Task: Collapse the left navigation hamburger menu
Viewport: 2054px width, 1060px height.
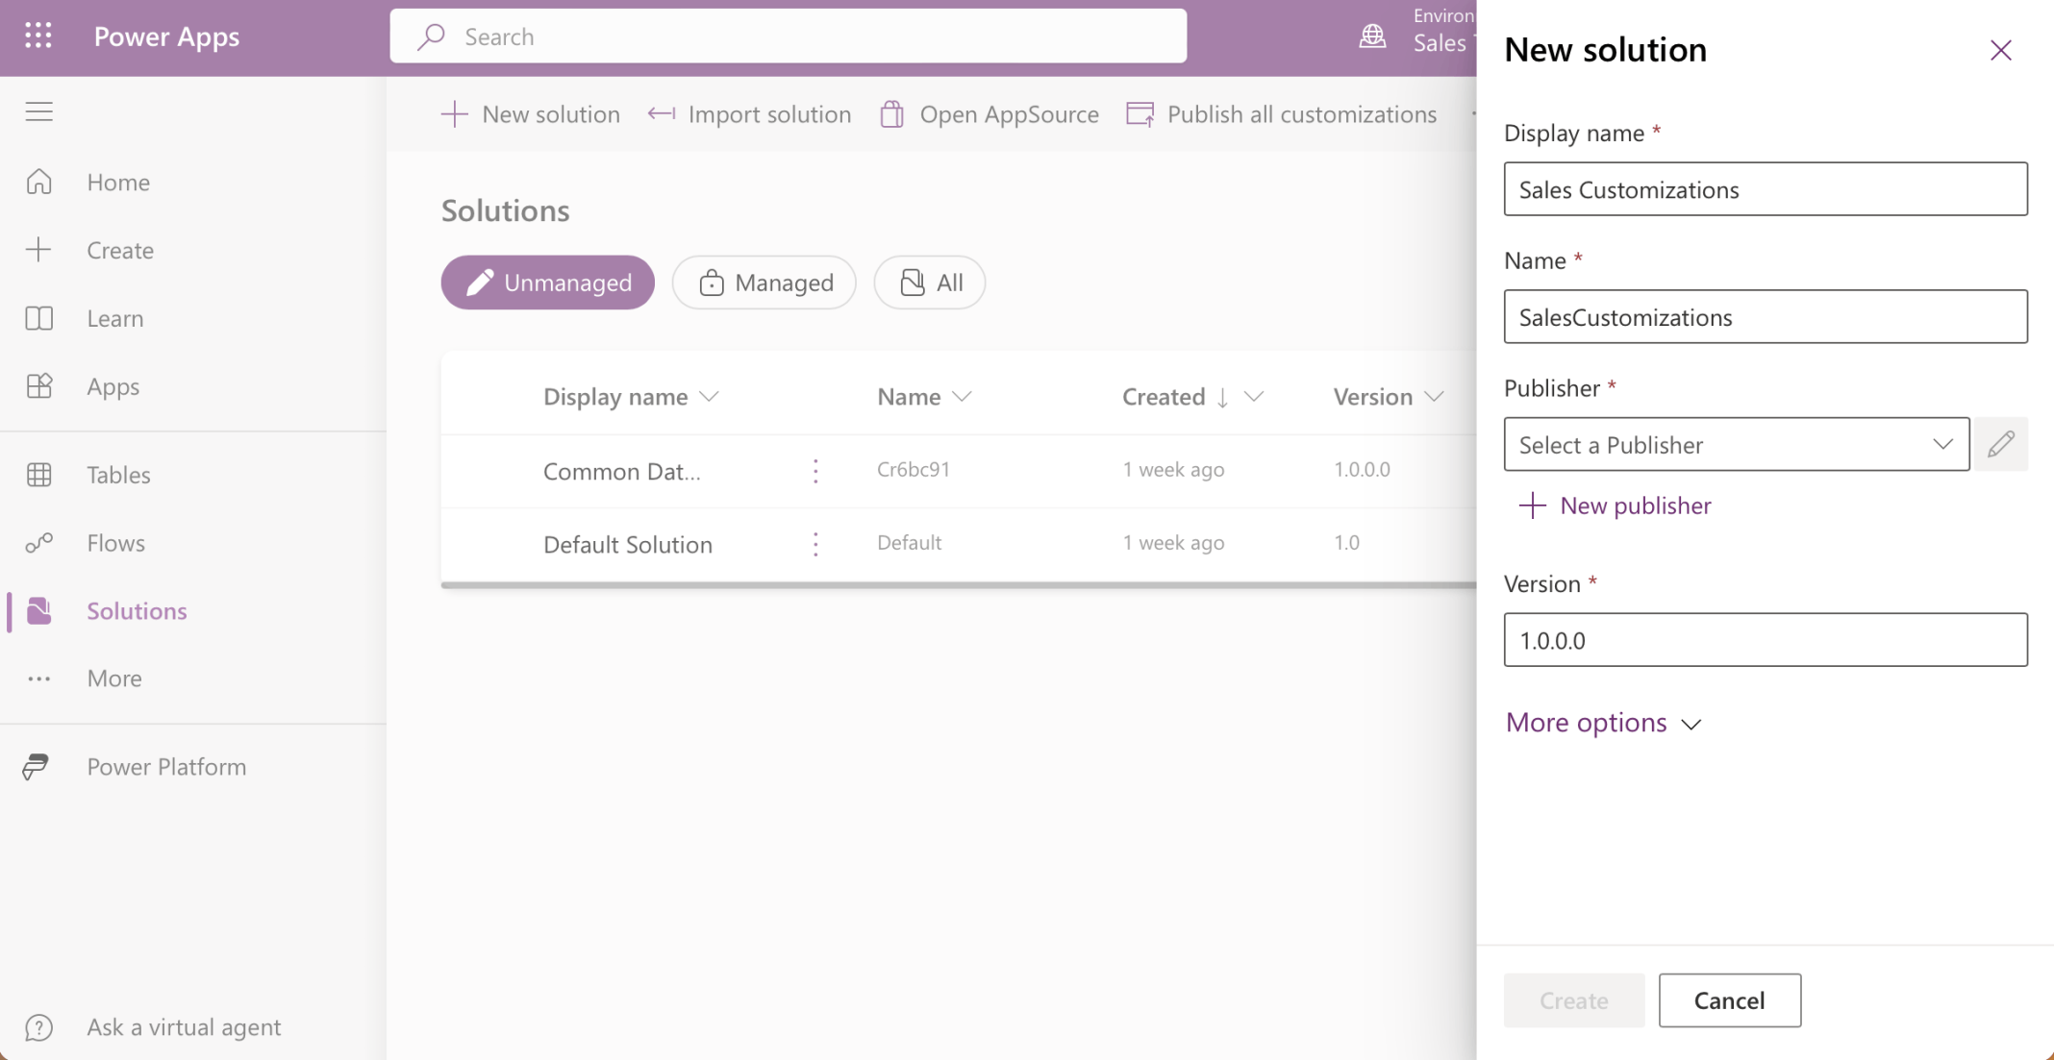Action: tap(38, 111)
